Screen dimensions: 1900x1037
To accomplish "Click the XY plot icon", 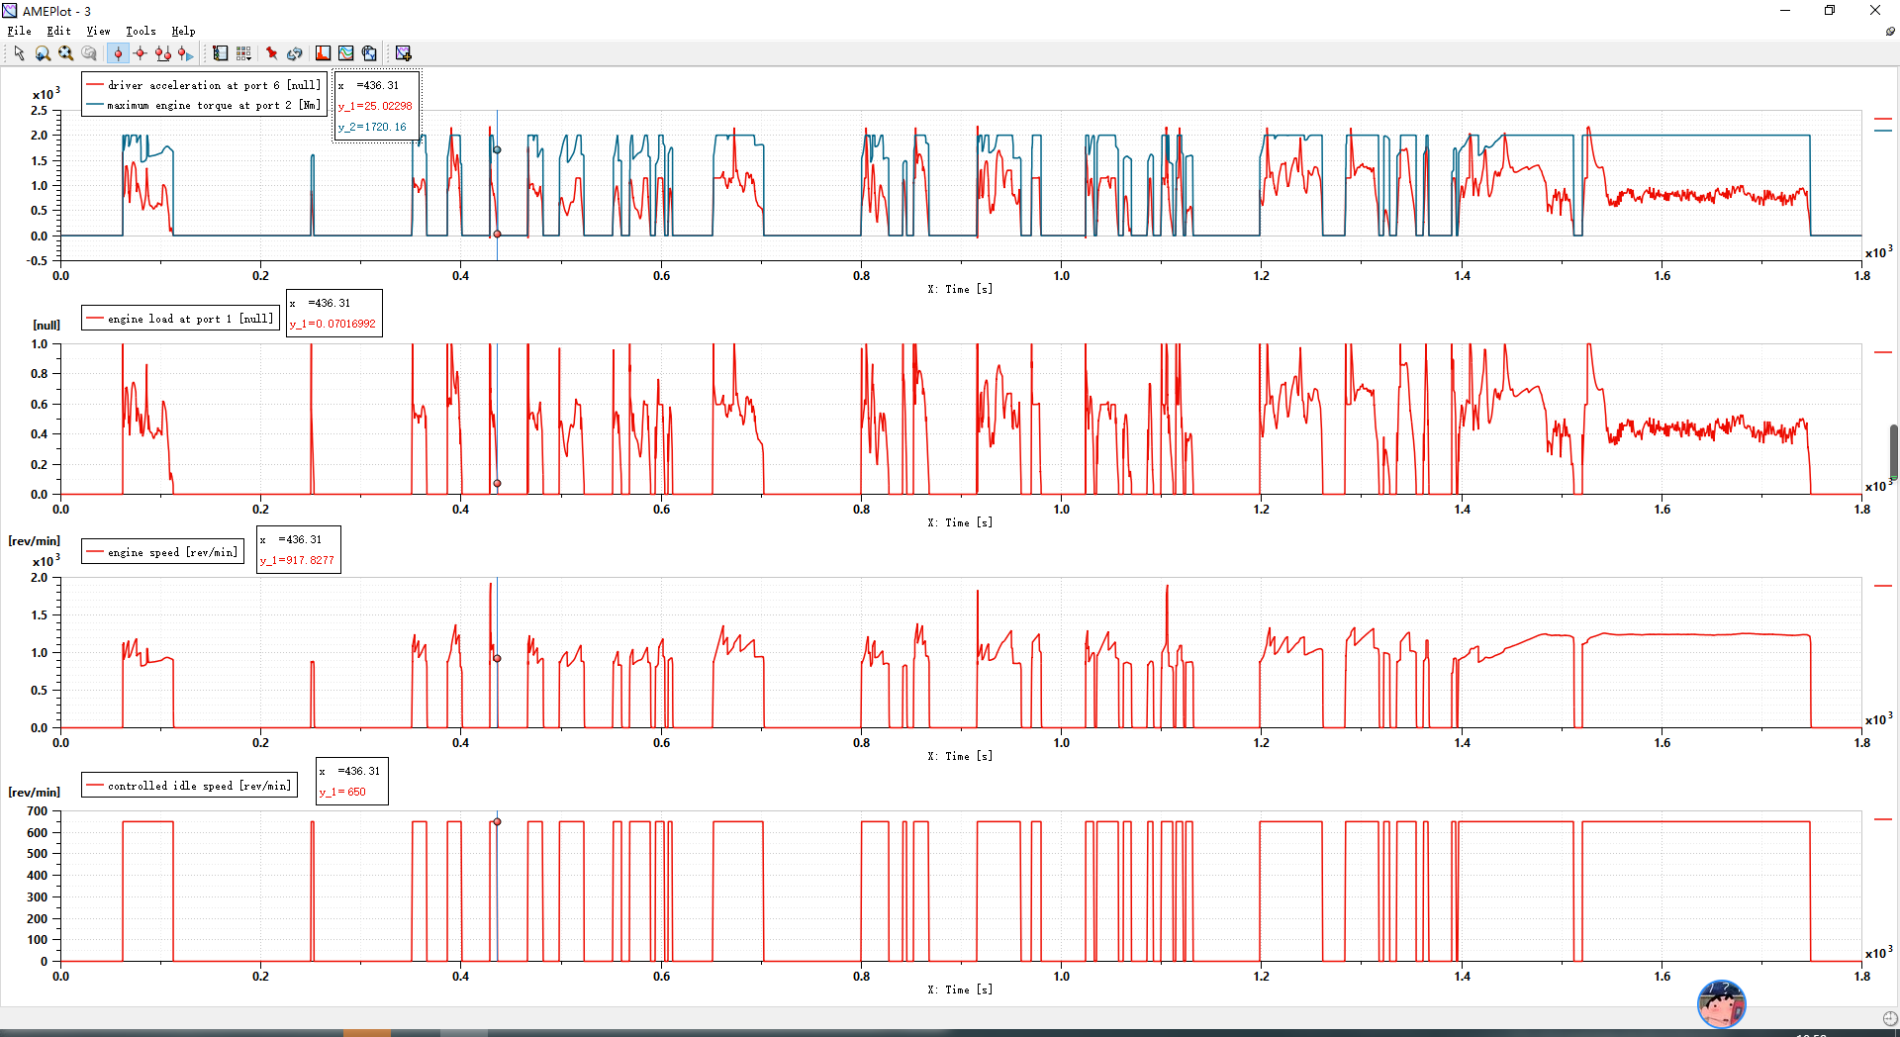I will click(x=369, y=53).
